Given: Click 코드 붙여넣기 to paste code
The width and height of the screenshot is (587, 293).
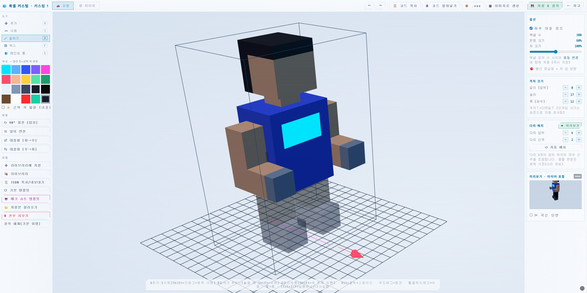Looking at the screenshot, I should (441, 6).
